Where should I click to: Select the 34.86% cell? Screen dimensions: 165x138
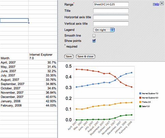[x=43, y=84]
